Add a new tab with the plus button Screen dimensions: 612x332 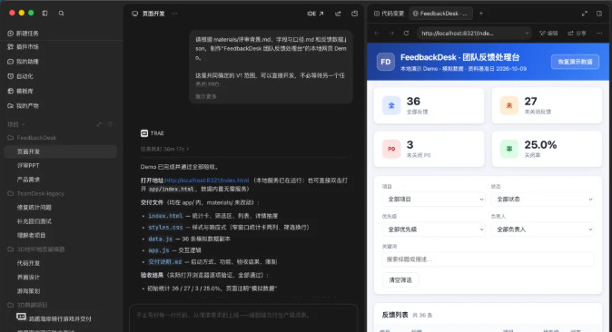click(481, 14)
